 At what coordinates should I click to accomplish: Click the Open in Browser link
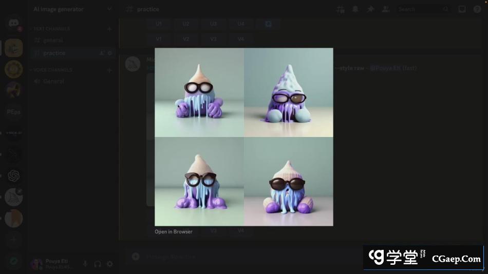(x=174, y=232)
